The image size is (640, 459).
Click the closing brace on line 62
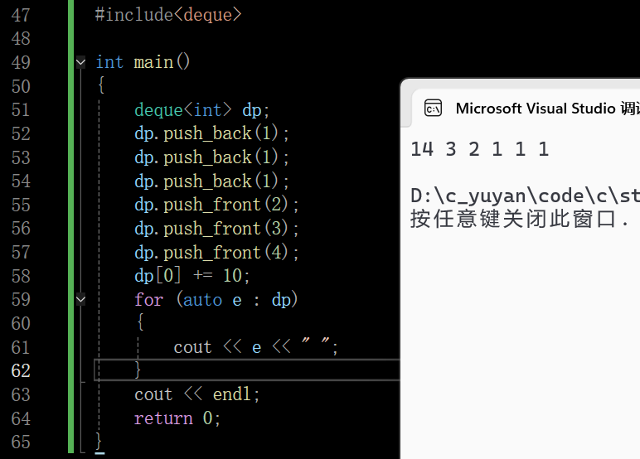coord(138,370)
